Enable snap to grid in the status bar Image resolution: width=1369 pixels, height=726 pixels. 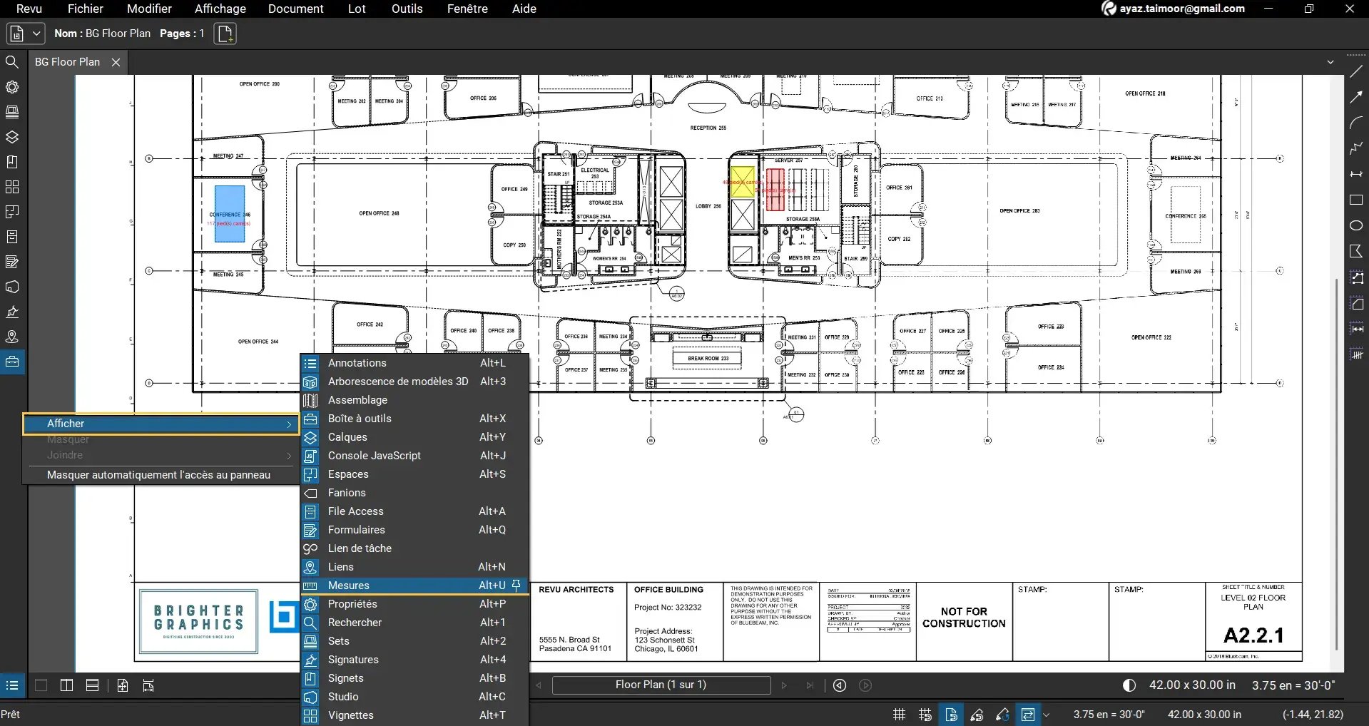pyautogui.click(x=925, y=714)
